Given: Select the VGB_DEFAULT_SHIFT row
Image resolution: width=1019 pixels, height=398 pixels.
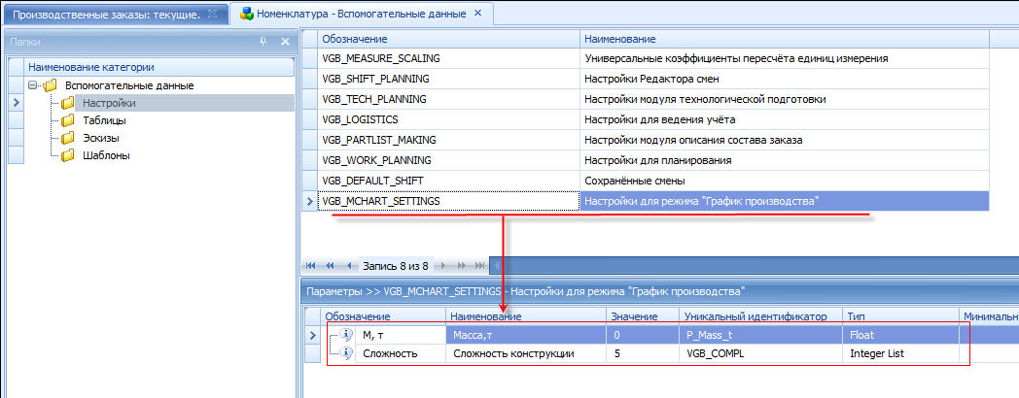Looking at the screenshot, I should pos(447,181).
